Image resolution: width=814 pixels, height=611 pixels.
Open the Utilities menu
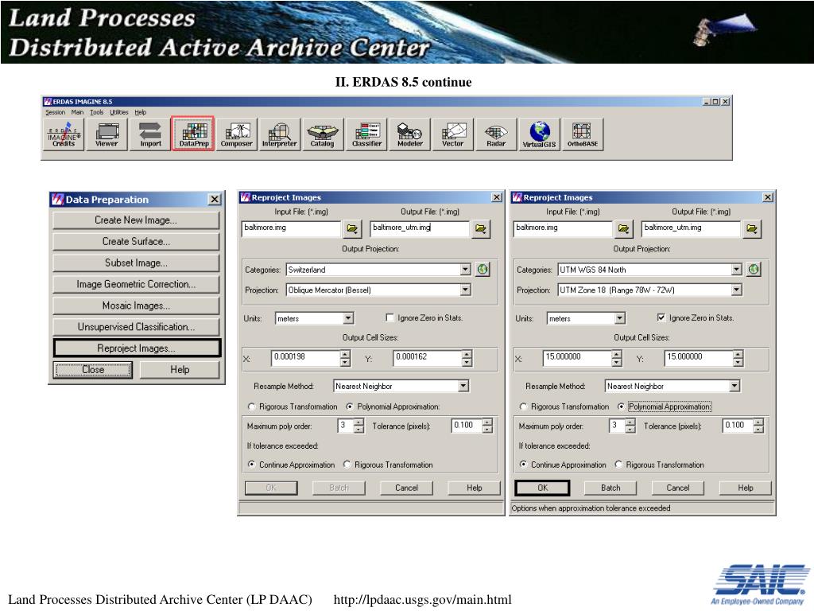click(x=119, y=112)
